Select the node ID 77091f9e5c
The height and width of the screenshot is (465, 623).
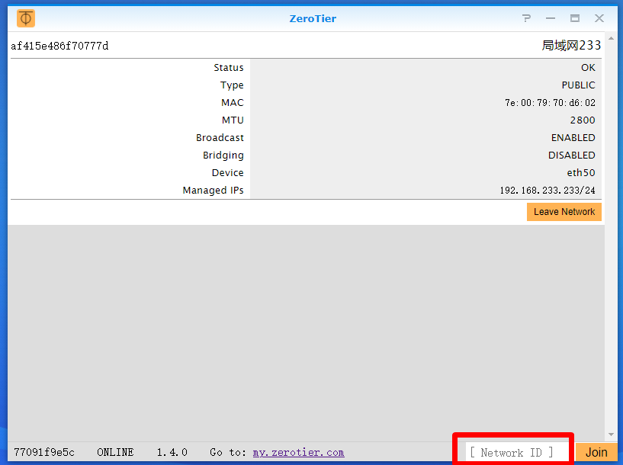point(44,452)
